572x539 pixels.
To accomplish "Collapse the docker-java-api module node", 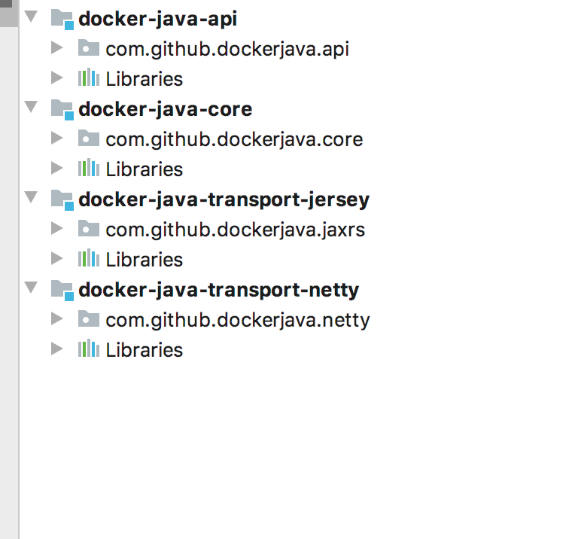I will coord(31,16).
